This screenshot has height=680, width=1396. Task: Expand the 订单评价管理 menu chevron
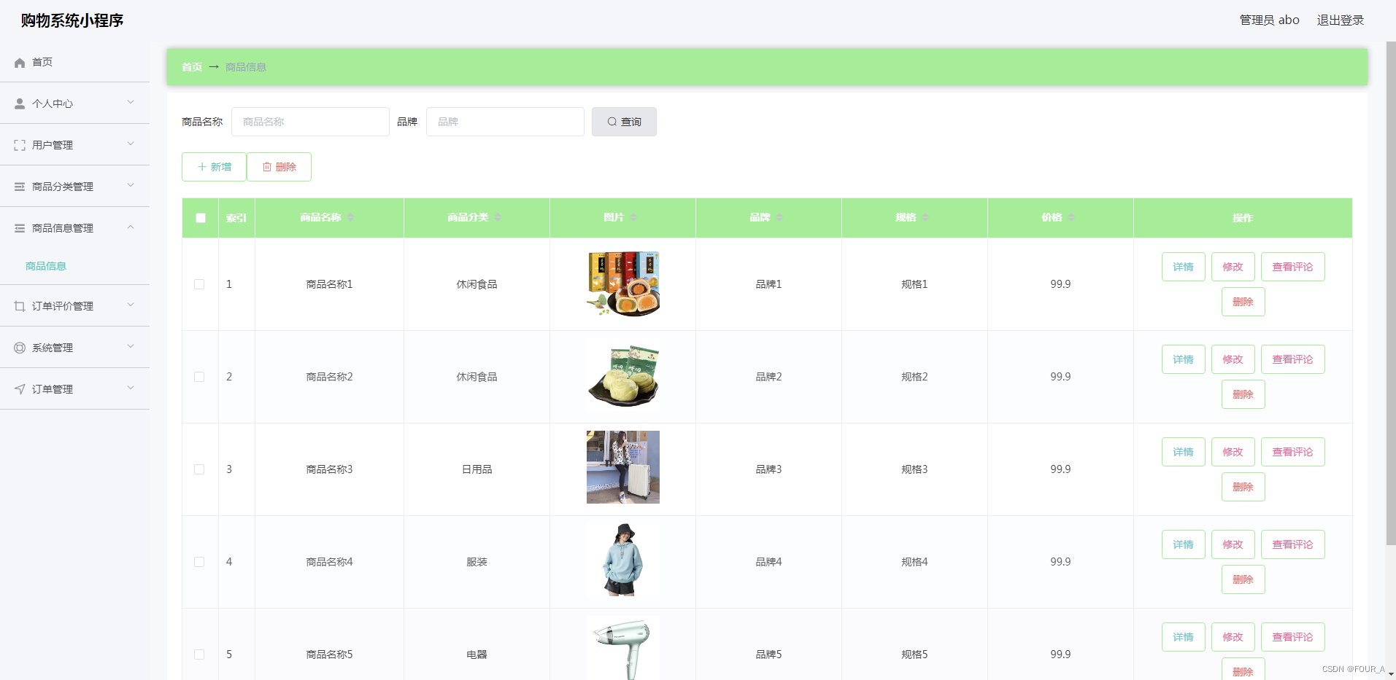[131, 305]
